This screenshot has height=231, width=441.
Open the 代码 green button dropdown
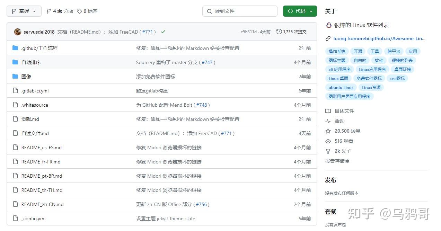point(310,11)
